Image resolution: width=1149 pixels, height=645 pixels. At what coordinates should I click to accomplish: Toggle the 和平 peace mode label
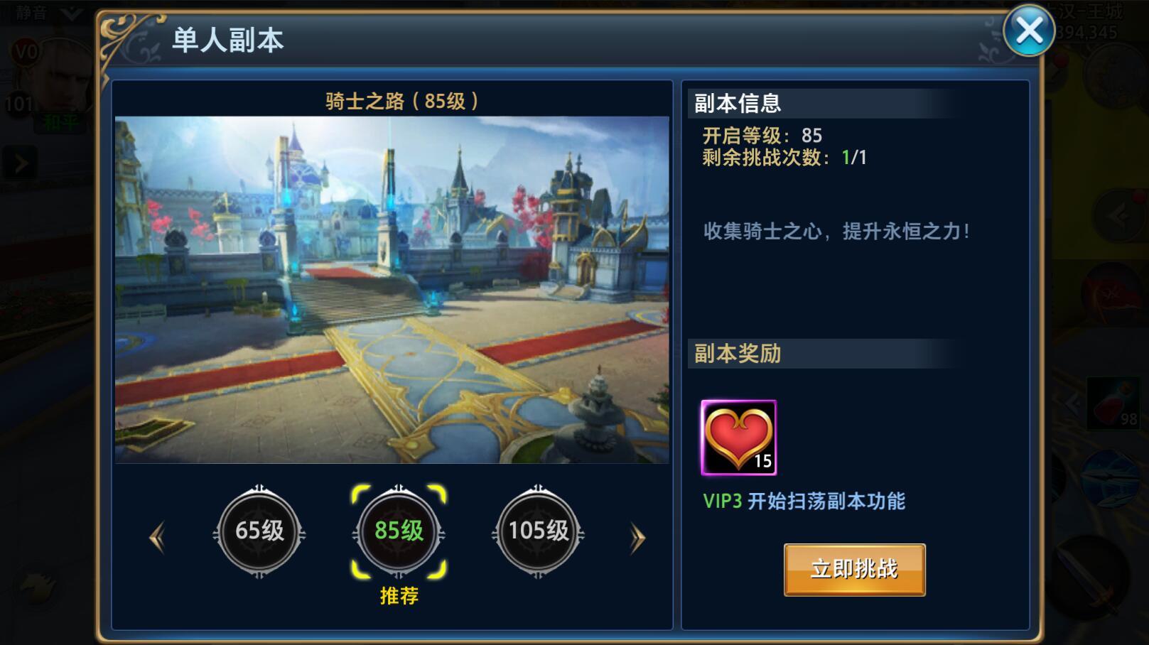[61, 123]
